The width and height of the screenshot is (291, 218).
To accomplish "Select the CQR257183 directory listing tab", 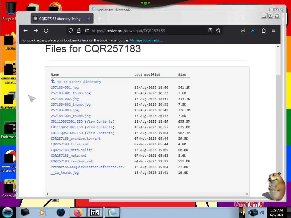I will coord(62,18).
